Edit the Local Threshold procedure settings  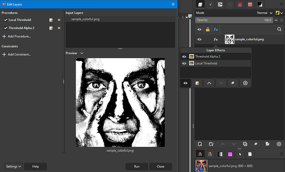pyautogui.click(x=51, y=20)
